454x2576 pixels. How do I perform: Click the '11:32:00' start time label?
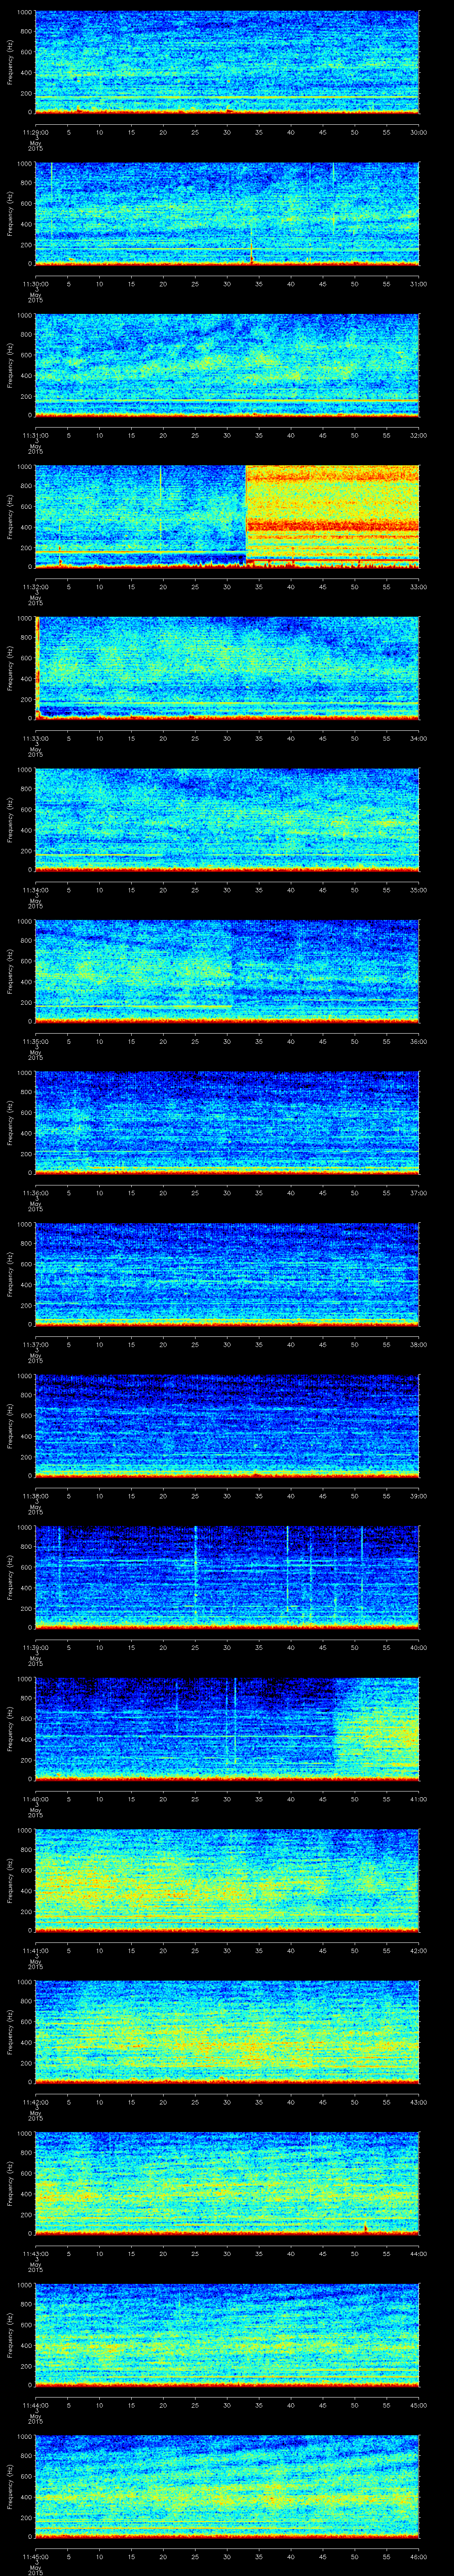coord(35,586)
